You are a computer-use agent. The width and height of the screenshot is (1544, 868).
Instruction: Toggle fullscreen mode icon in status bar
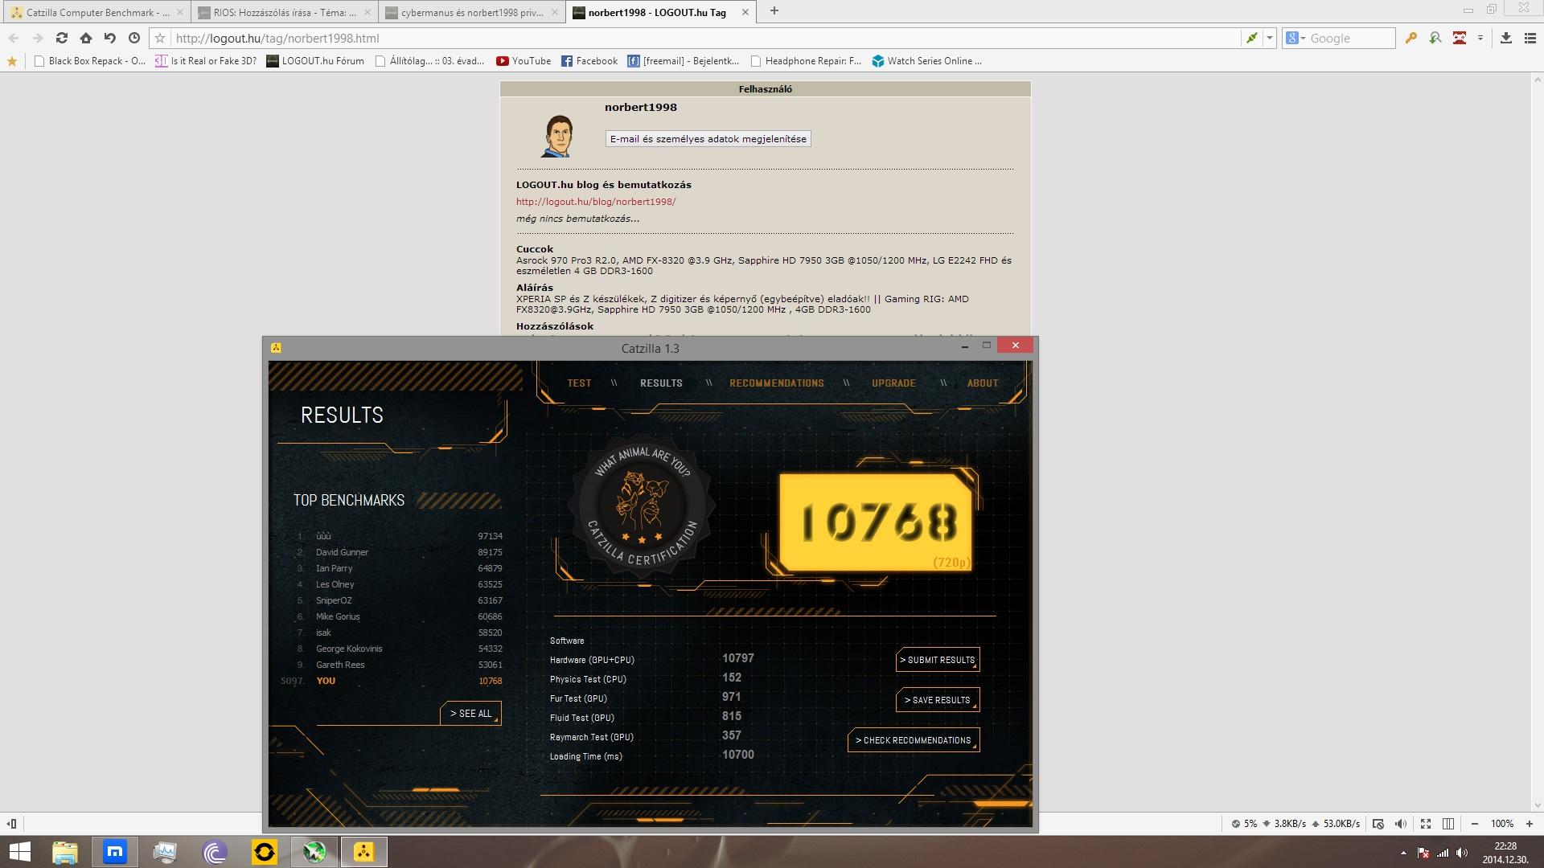(1426, 824)
